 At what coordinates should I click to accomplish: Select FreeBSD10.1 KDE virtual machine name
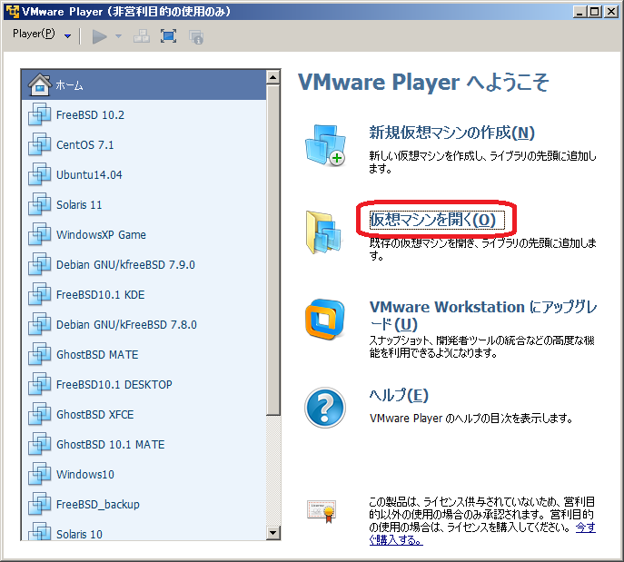tap(100, 295)
